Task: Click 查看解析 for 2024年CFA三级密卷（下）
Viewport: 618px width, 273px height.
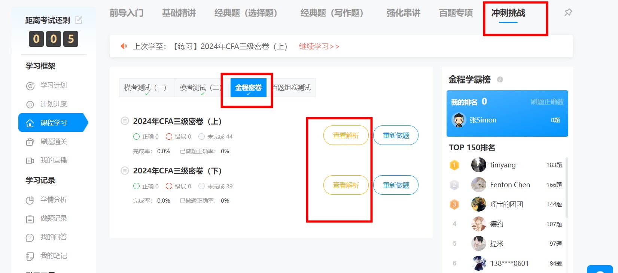Action: (346, 185)
